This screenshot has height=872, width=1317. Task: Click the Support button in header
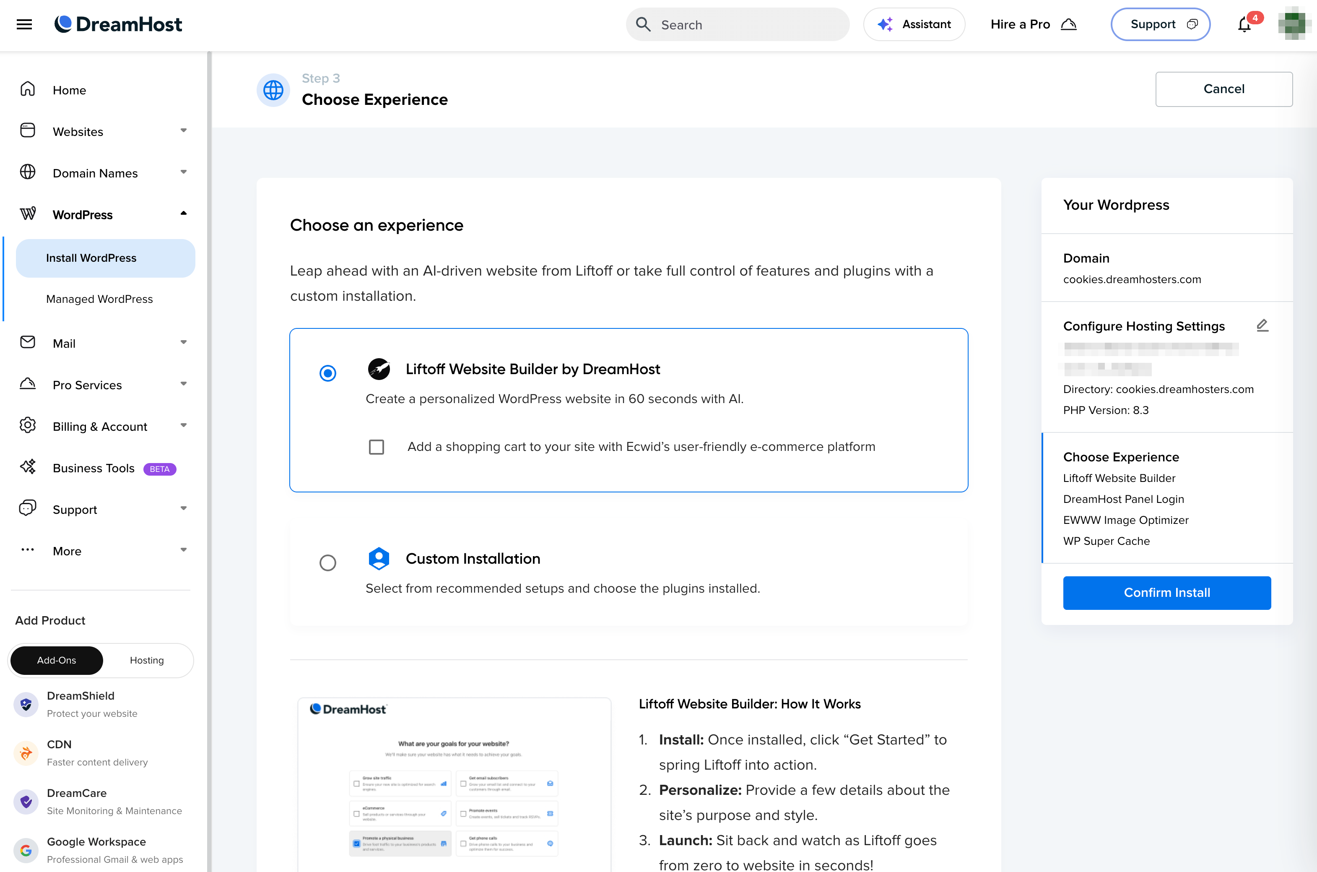[1160, 24]
